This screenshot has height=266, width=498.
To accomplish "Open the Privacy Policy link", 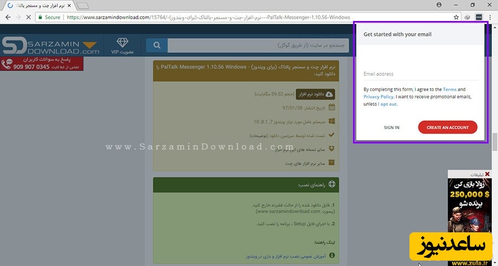I will pos(378,97).
